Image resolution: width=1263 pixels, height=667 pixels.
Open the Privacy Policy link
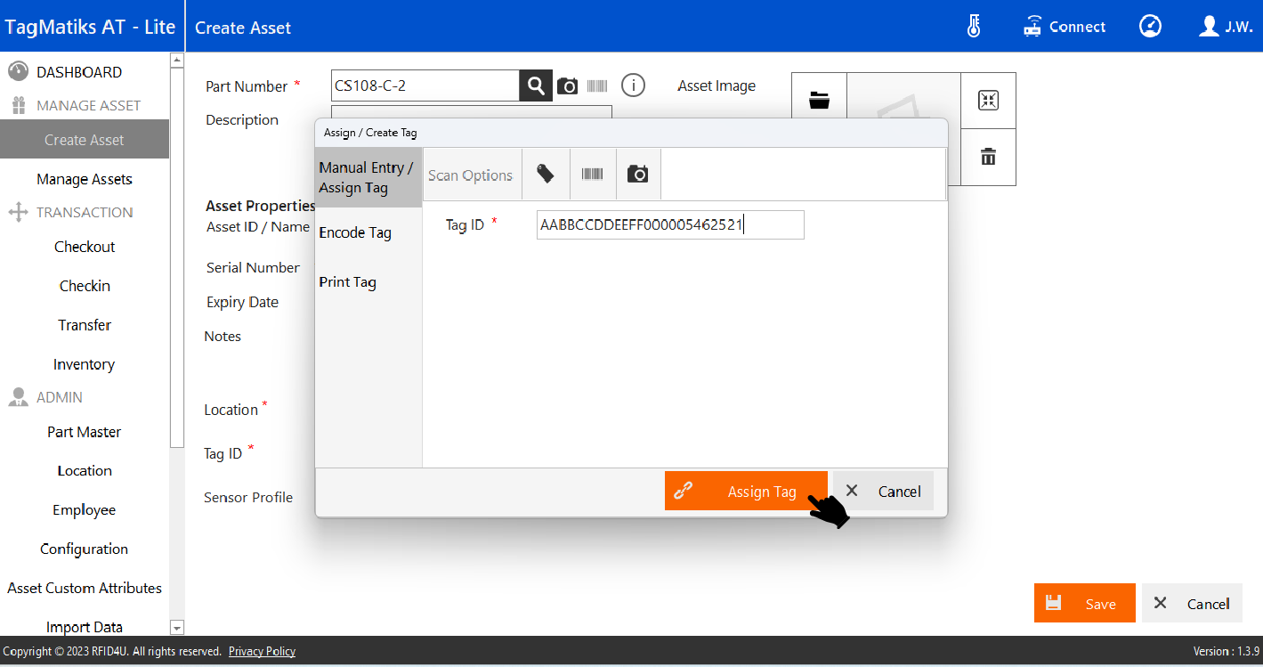coord(262,652)
